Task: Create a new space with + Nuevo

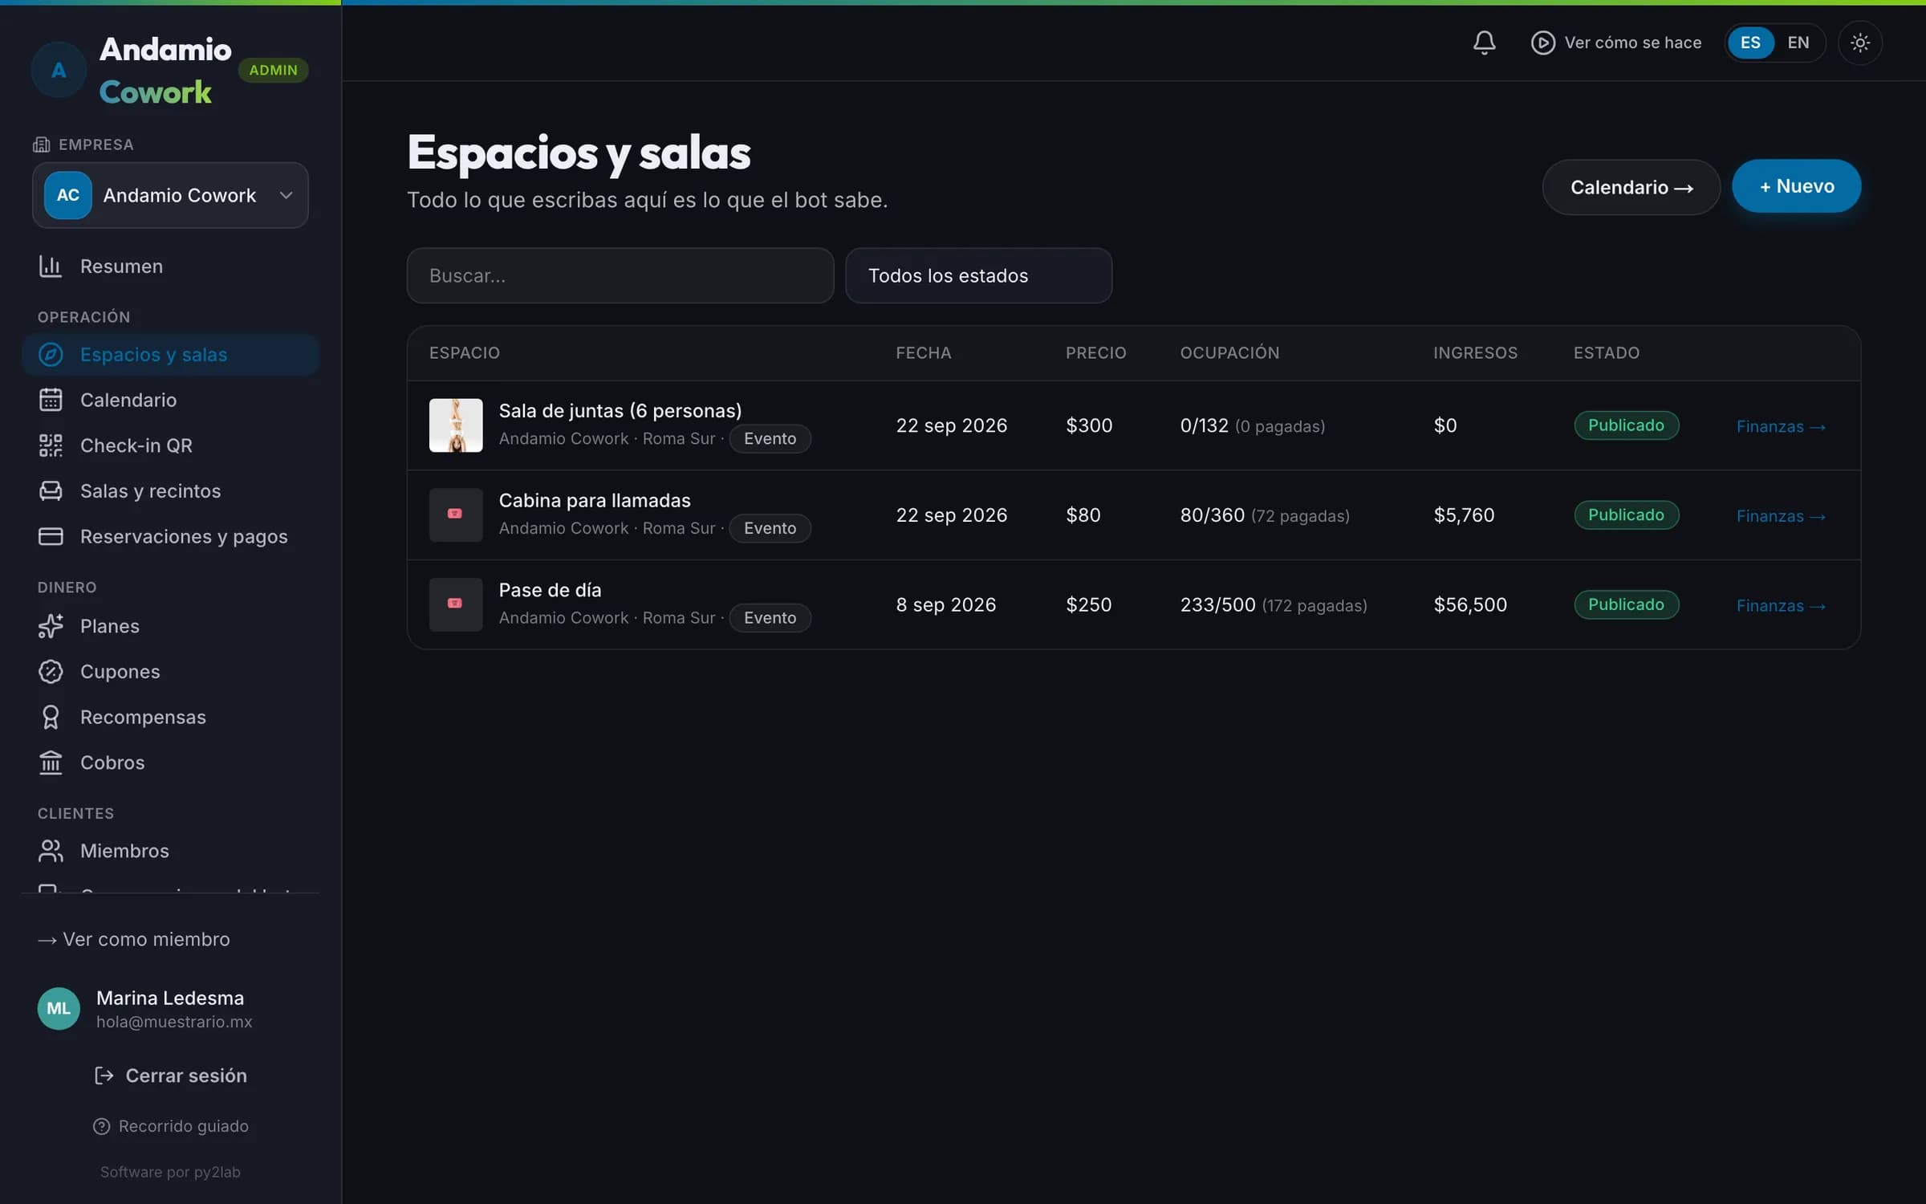Action: click(x=1796, y=186)
